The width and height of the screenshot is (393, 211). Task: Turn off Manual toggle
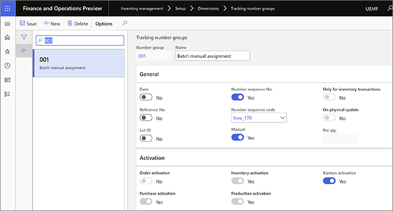click(x=237, y=137)
